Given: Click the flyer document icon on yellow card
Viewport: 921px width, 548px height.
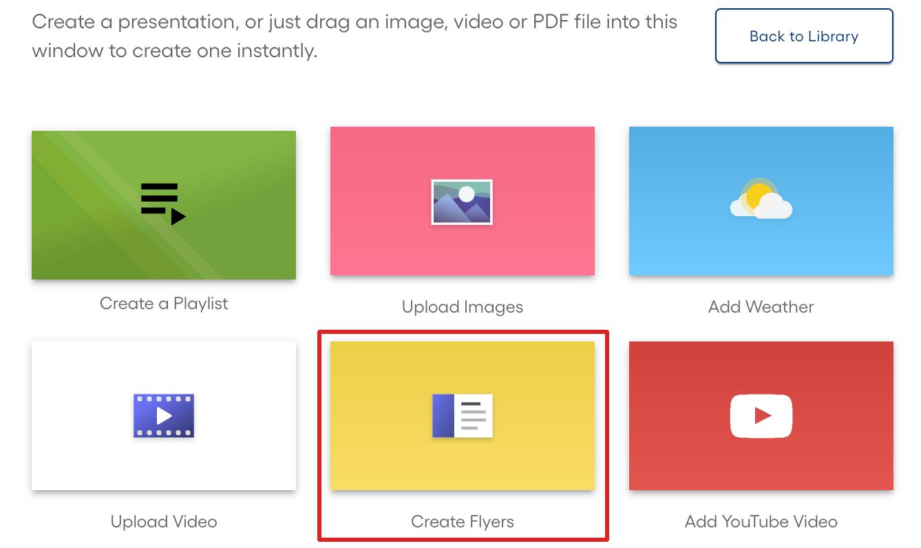Looking at the screenshot, I should click(x=462, y=416).
